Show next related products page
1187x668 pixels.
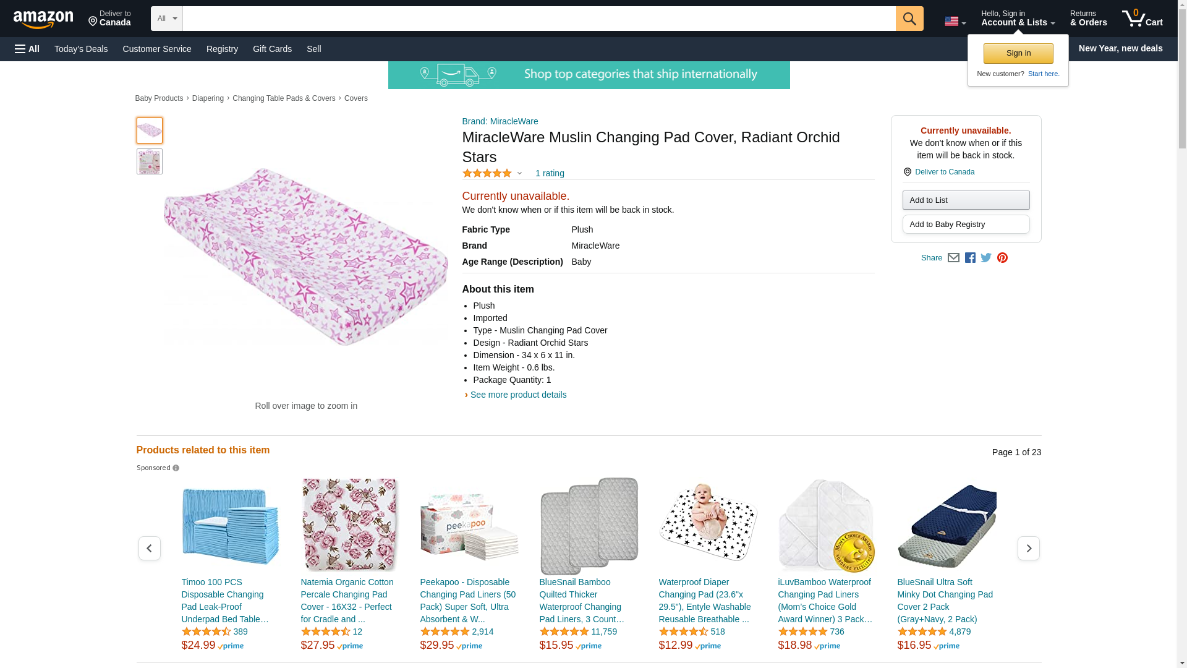(1028, 549)
